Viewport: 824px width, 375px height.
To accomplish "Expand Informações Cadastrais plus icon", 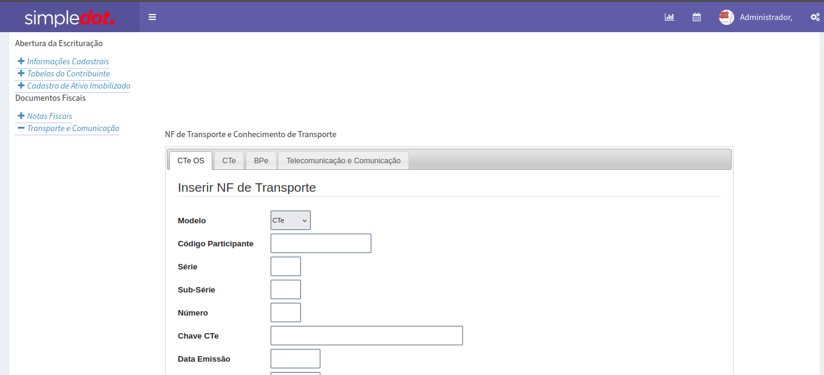I will (21, 61).
